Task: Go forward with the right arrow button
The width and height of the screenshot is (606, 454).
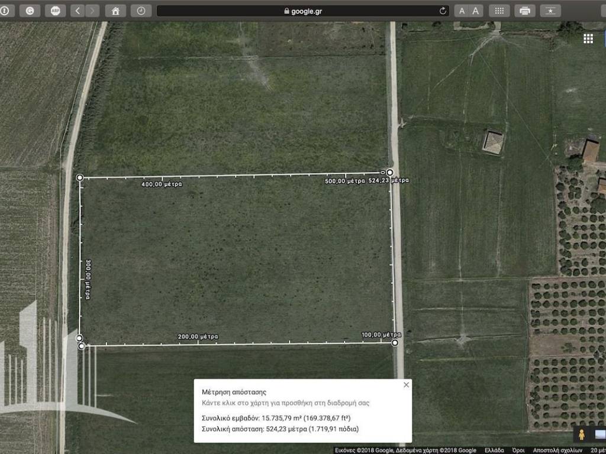Action: (x=92, y=11)
